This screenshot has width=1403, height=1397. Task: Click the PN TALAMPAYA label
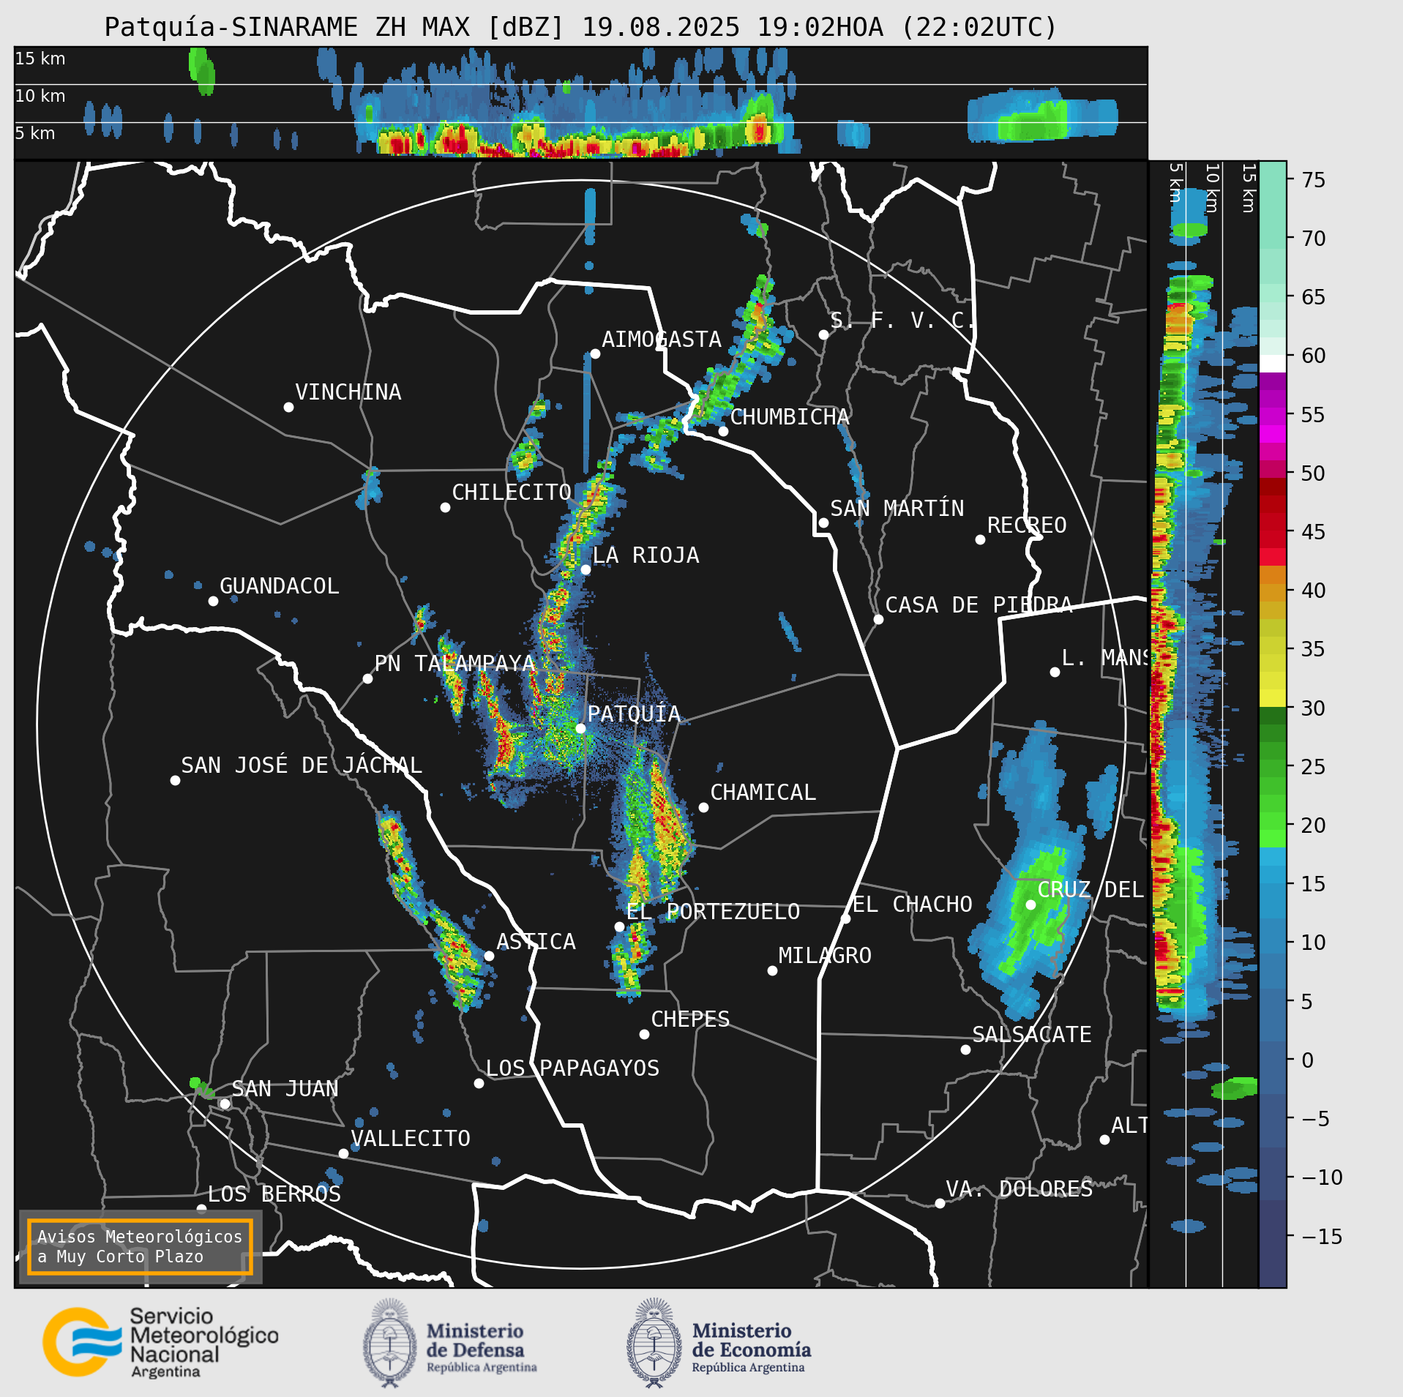[x=454, y=663]
